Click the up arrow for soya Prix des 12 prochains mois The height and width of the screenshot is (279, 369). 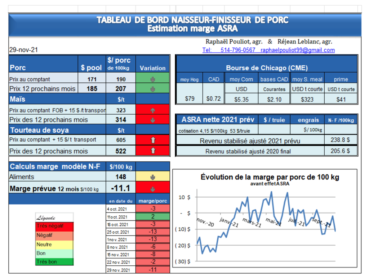pyautogui.click(x=153, y=151)
